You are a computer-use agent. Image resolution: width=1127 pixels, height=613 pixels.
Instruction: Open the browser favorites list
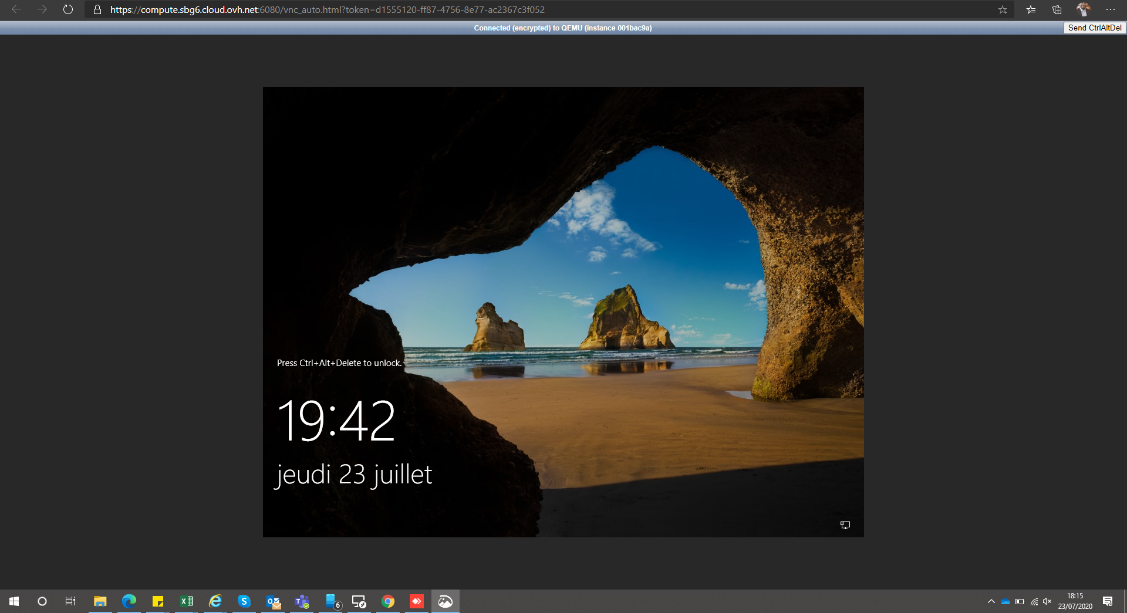click(1031, 9)
